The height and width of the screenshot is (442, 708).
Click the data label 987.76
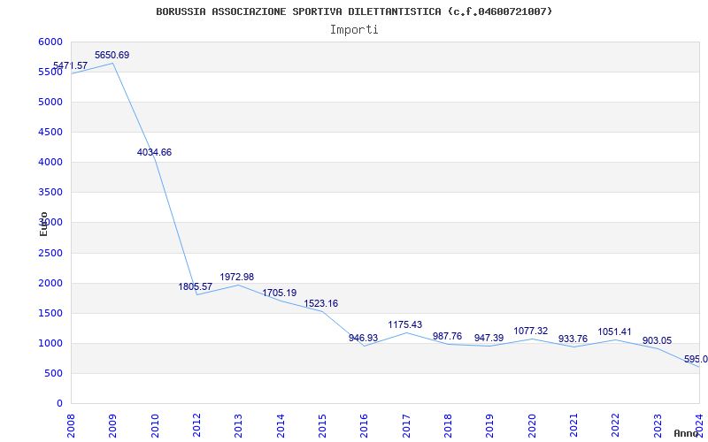coord(447,337)
